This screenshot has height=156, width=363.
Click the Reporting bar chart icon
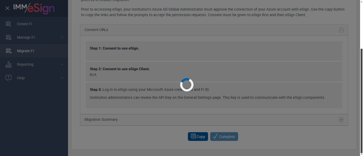coord(9,64)
